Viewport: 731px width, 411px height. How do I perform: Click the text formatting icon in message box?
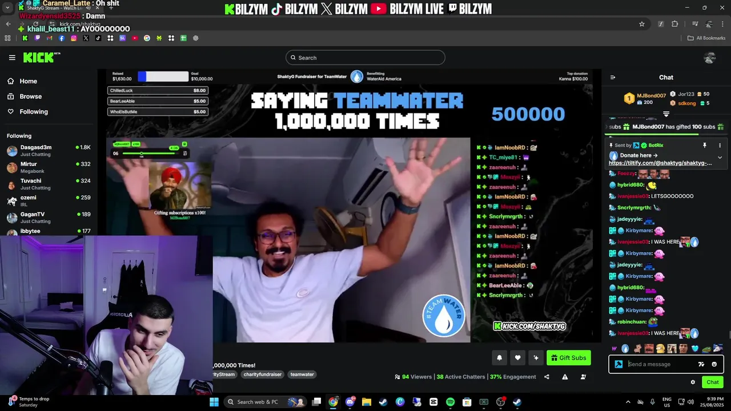pyautogui.click(x=701, y=364)
